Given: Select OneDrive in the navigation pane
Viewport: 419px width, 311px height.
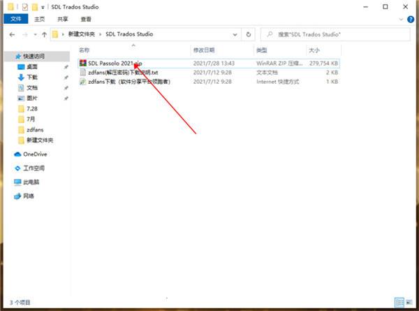Looking at the screenshot, I should pos(35,154).
